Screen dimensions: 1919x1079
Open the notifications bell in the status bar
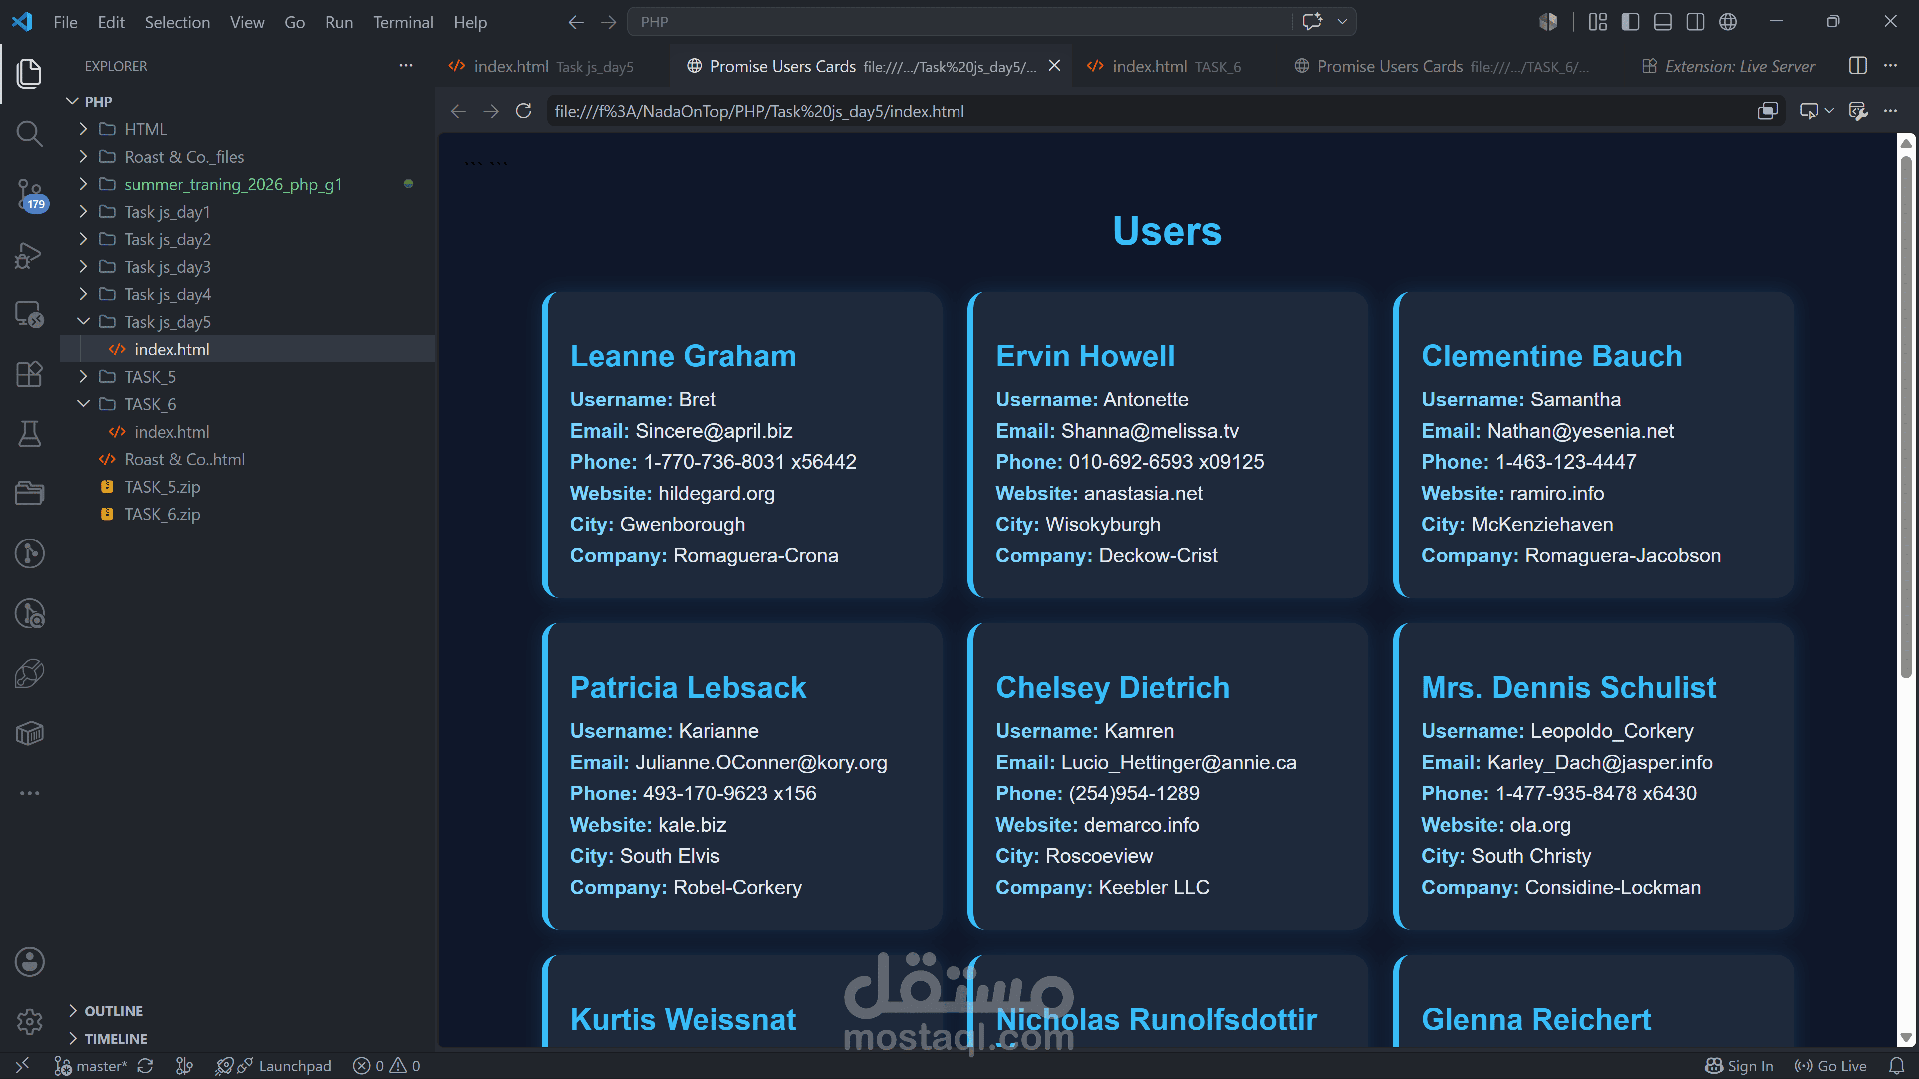(x=1896, y=1066)
